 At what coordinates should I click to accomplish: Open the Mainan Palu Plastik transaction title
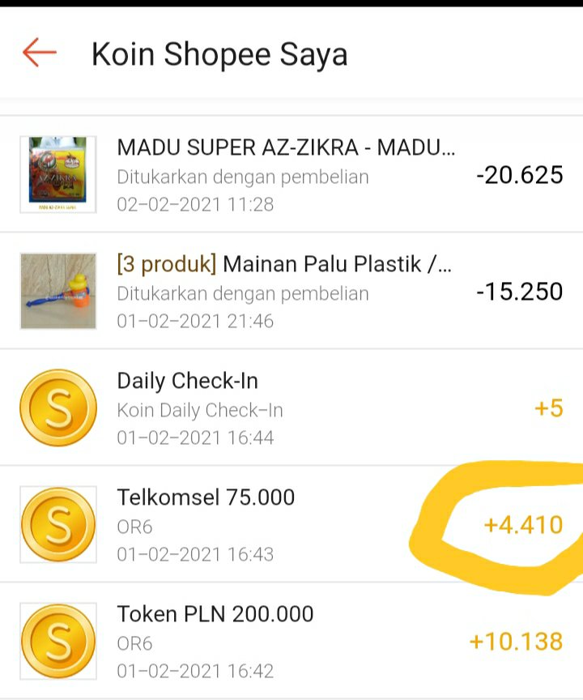(x=284, y=264)
